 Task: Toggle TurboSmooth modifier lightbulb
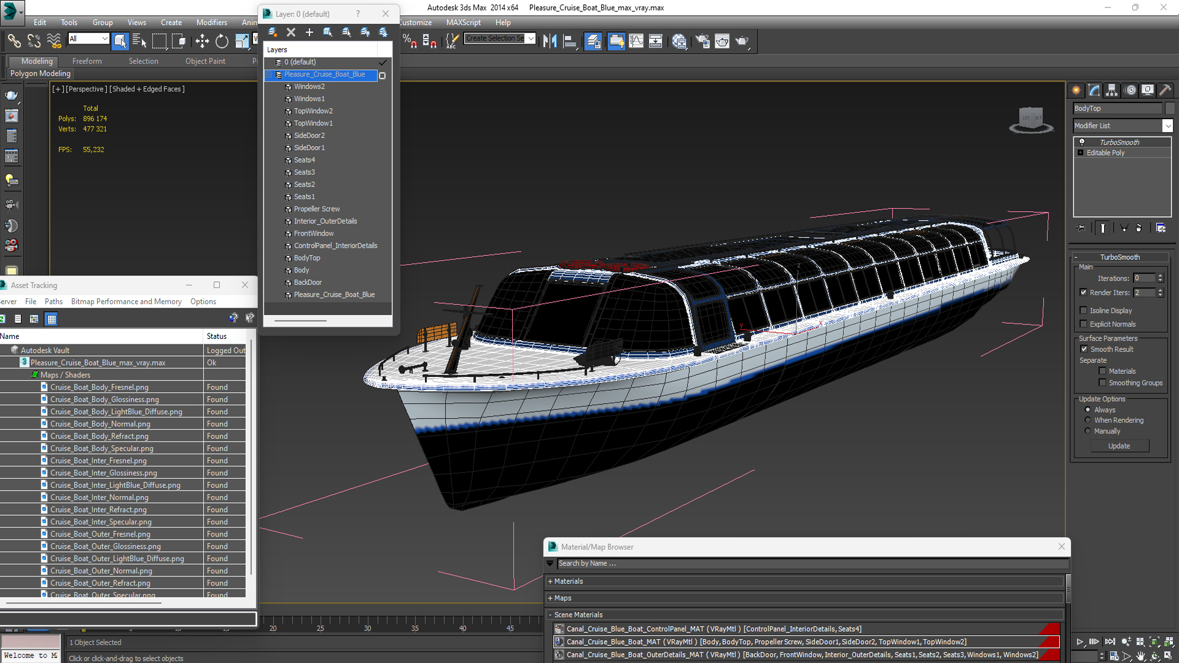pyautogui.click(x=1081, y=142)
